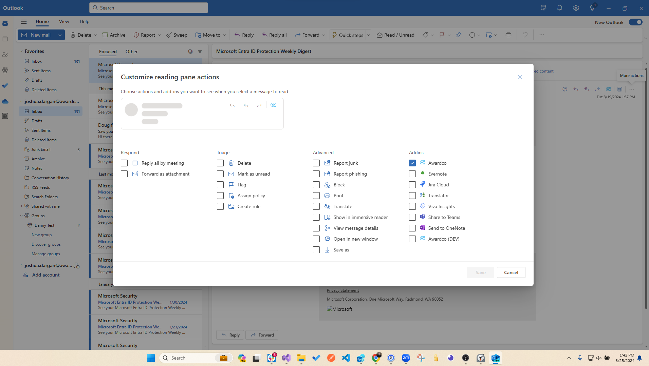Uncheck the Awardco add-in checkbox
The width and height of the screenshot is (649, 366).
[x=412, y=163]
